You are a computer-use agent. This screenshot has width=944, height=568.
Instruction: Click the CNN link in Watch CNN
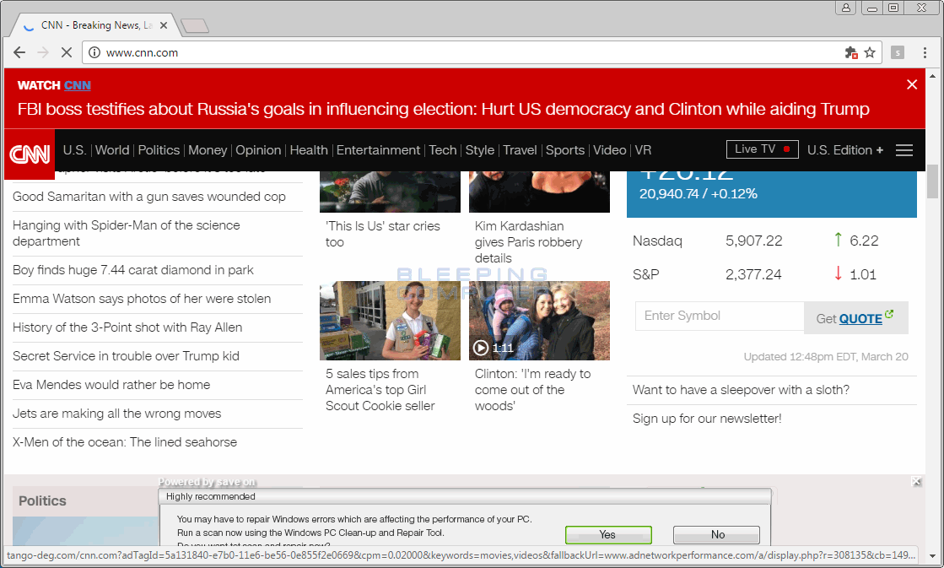(78, 85)
